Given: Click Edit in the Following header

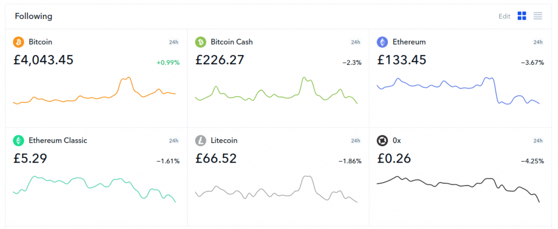Looking at the screenshot, I should [x=504, y=16].
